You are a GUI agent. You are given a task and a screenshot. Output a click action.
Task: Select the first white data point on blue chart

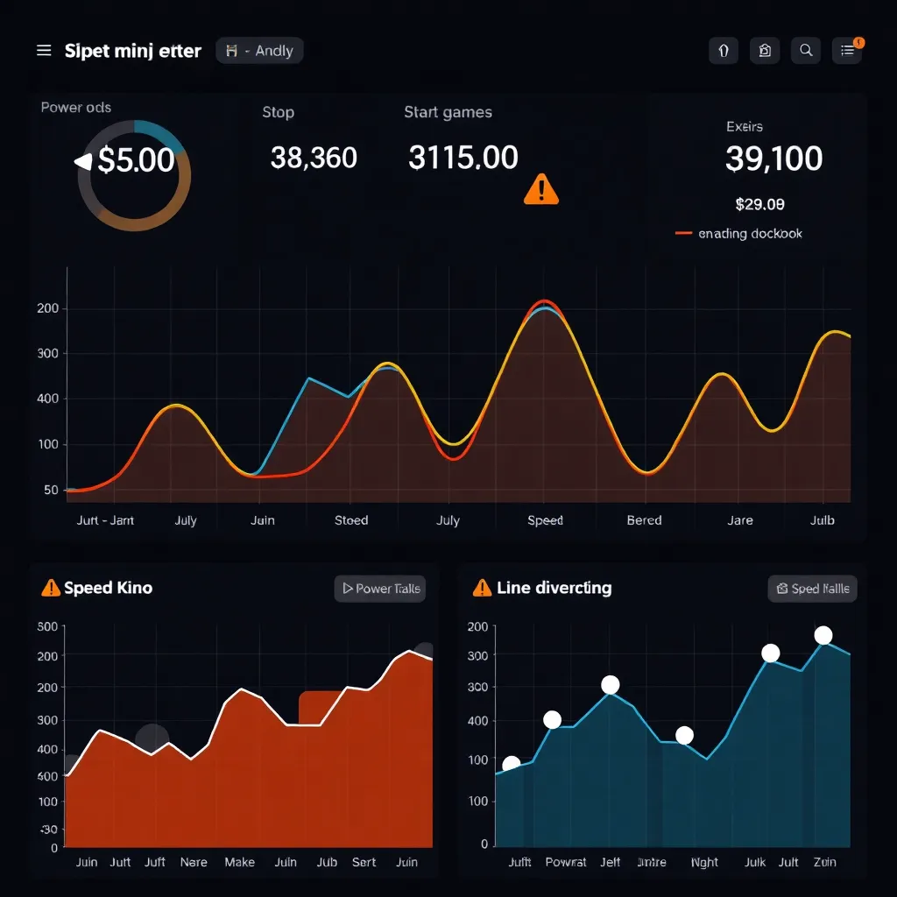512,764
